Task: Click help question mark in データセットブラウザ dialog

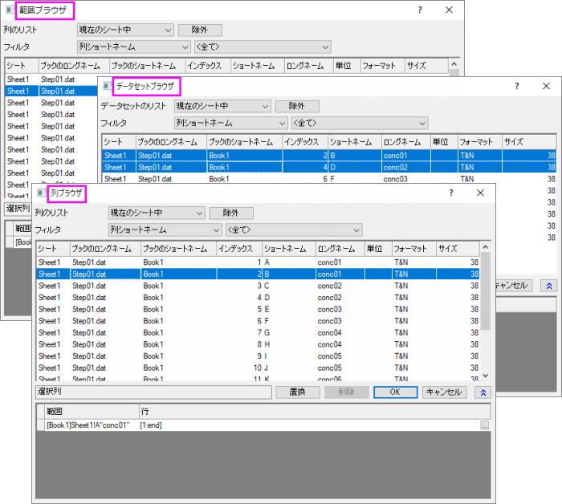Action: [x=516, y=86]
